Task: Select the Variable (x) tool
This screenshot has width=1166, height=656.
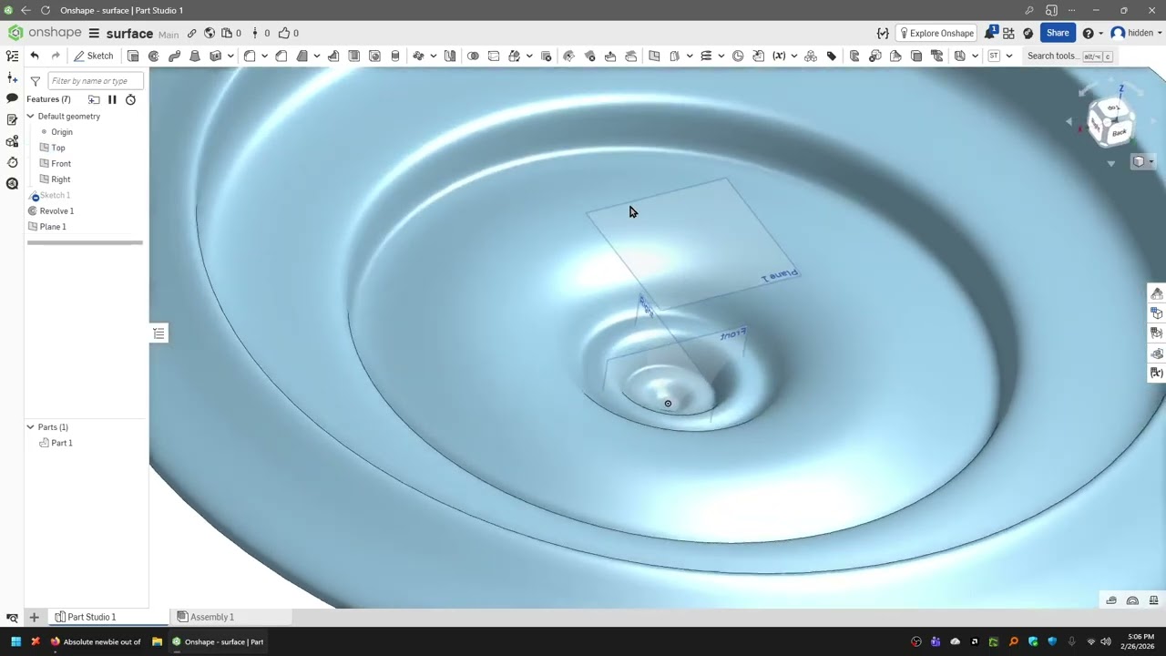Action: pos(779,56)
